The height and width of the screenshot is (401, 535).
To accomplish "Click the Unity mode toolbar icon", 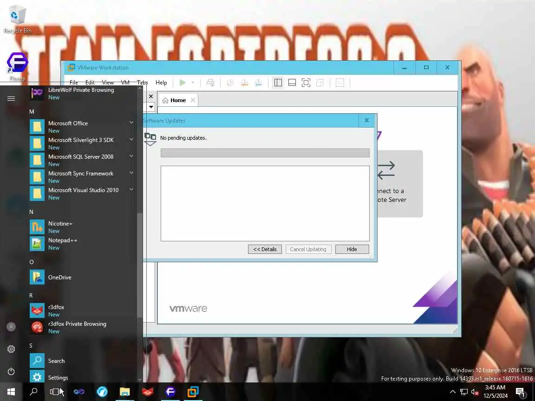I will pyautogui.click(x=320, y=83).
